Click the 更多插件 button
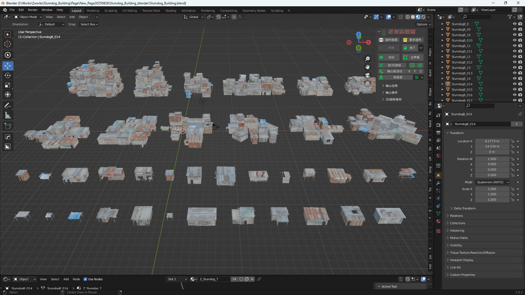525x295 pixels. click(412, 40)
